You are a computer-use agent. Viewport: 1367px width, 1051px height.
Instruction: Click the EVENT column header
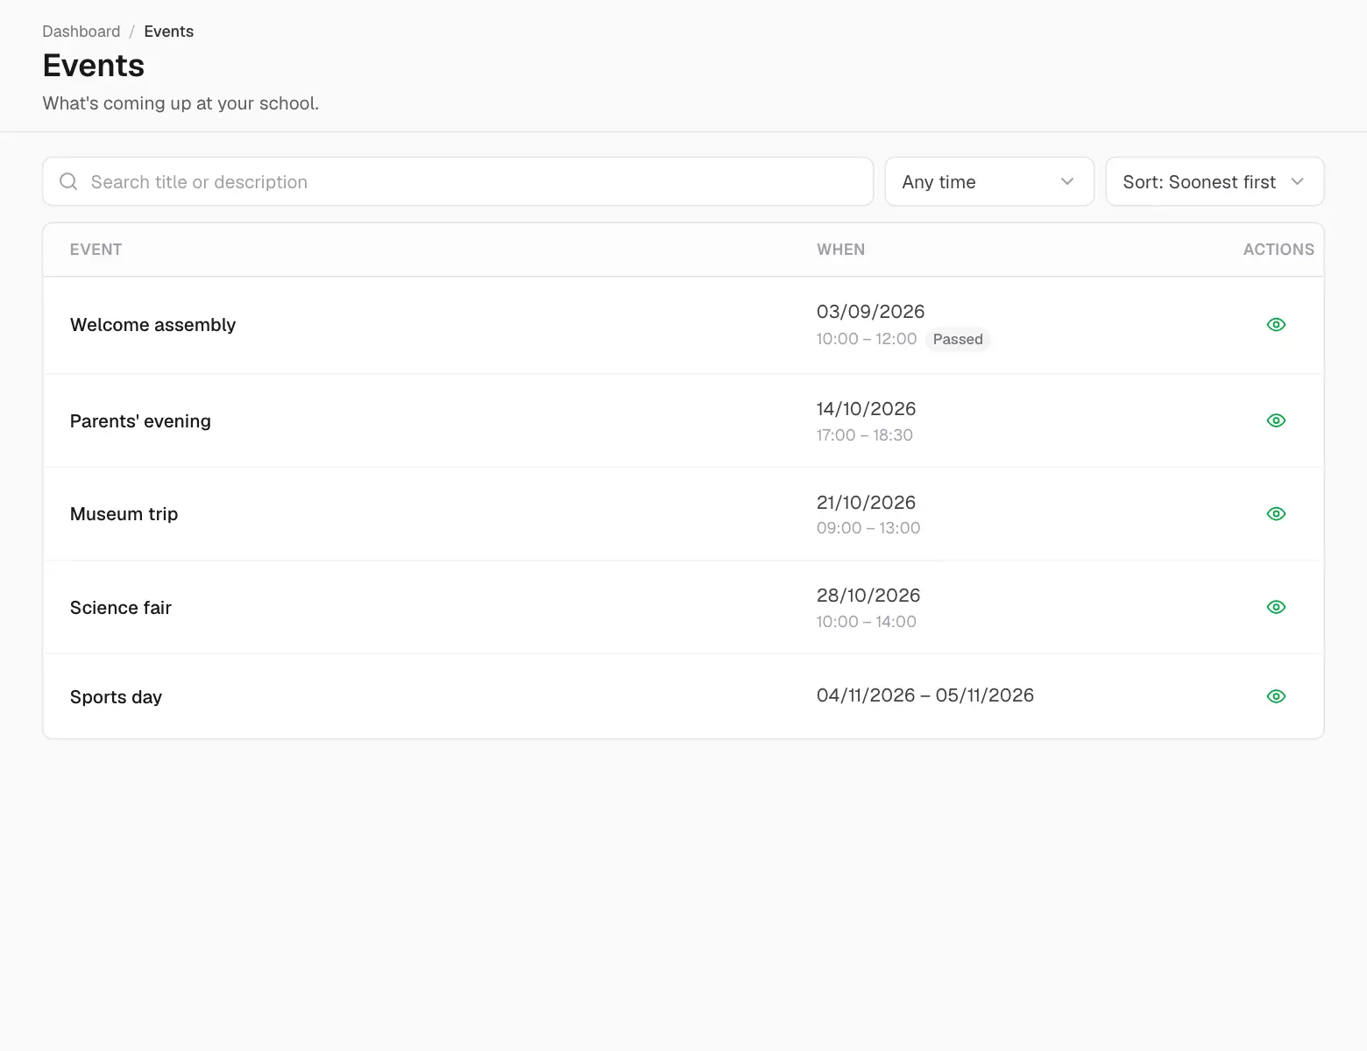coord(96,250)
